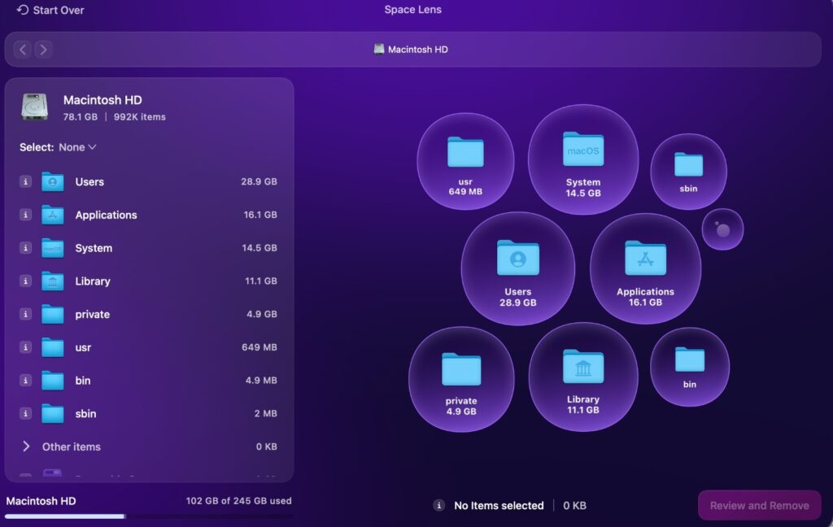Select the sbin folder bubble
This screenshot has height=527, width=833.
688,171
